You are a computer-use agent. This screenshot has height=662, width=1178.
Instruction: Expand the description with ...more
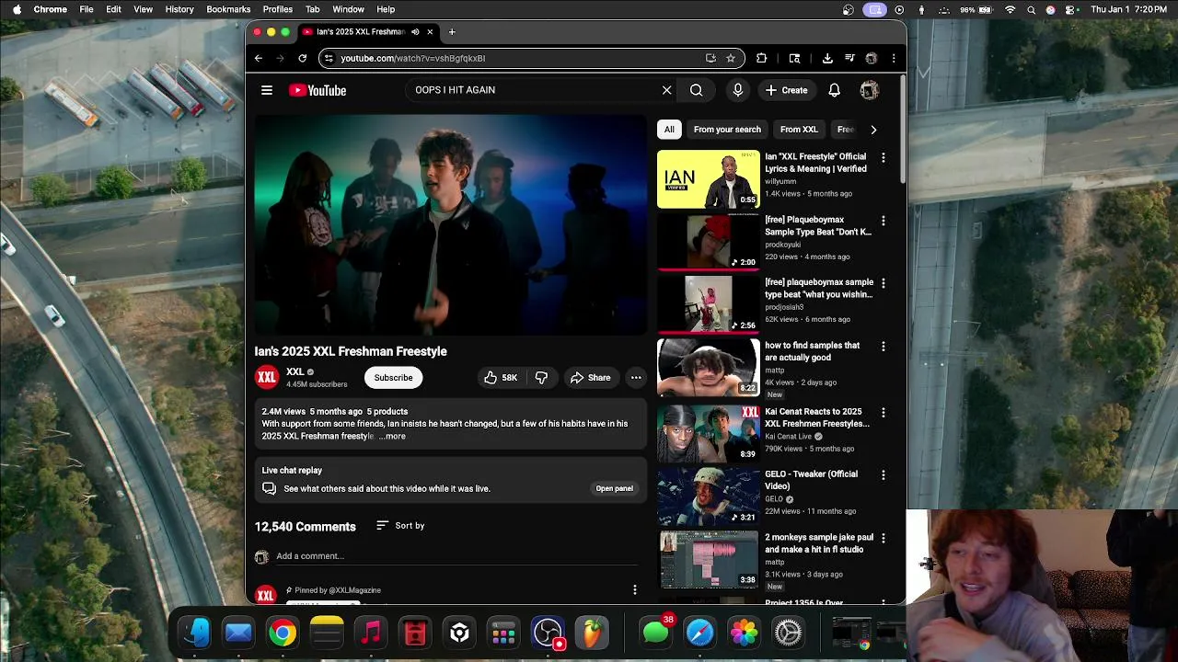392,436
